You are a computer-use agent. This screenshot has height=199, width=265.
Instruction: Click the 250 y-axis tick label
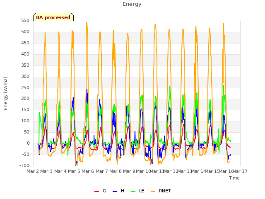click(25, 87)
